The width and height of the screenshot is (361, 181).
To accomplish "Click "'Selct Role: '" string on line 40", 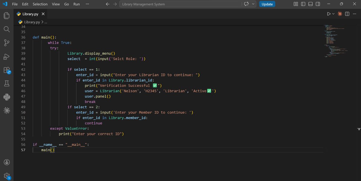I will pyautogui.click(x=127, y=59).
